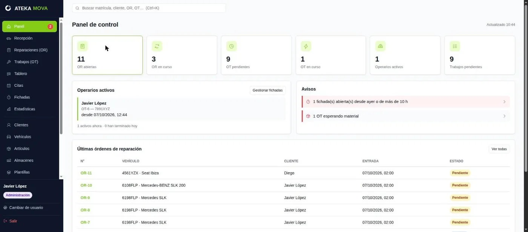528x232 pixels.
Task: Click the Administración role badge
Action: (x=18, y=195)
